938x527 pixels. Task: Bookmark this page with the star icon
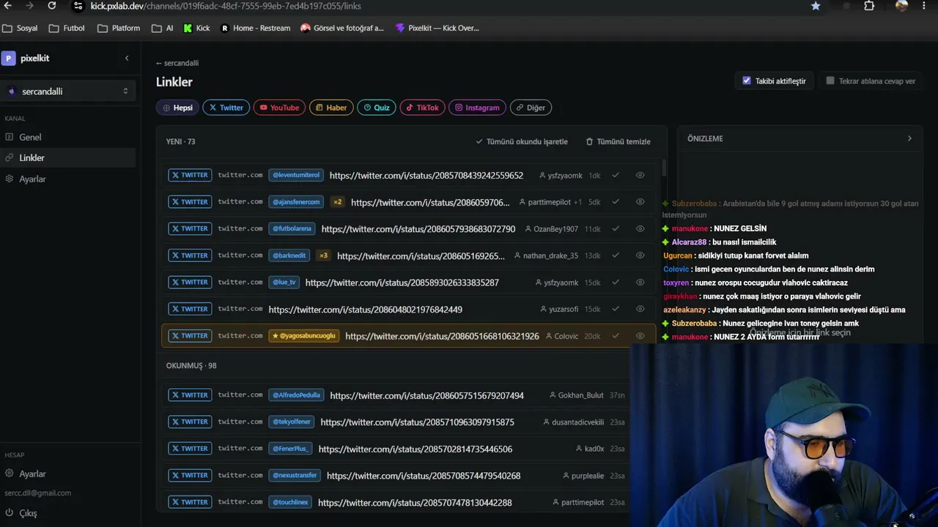(816, 6)
